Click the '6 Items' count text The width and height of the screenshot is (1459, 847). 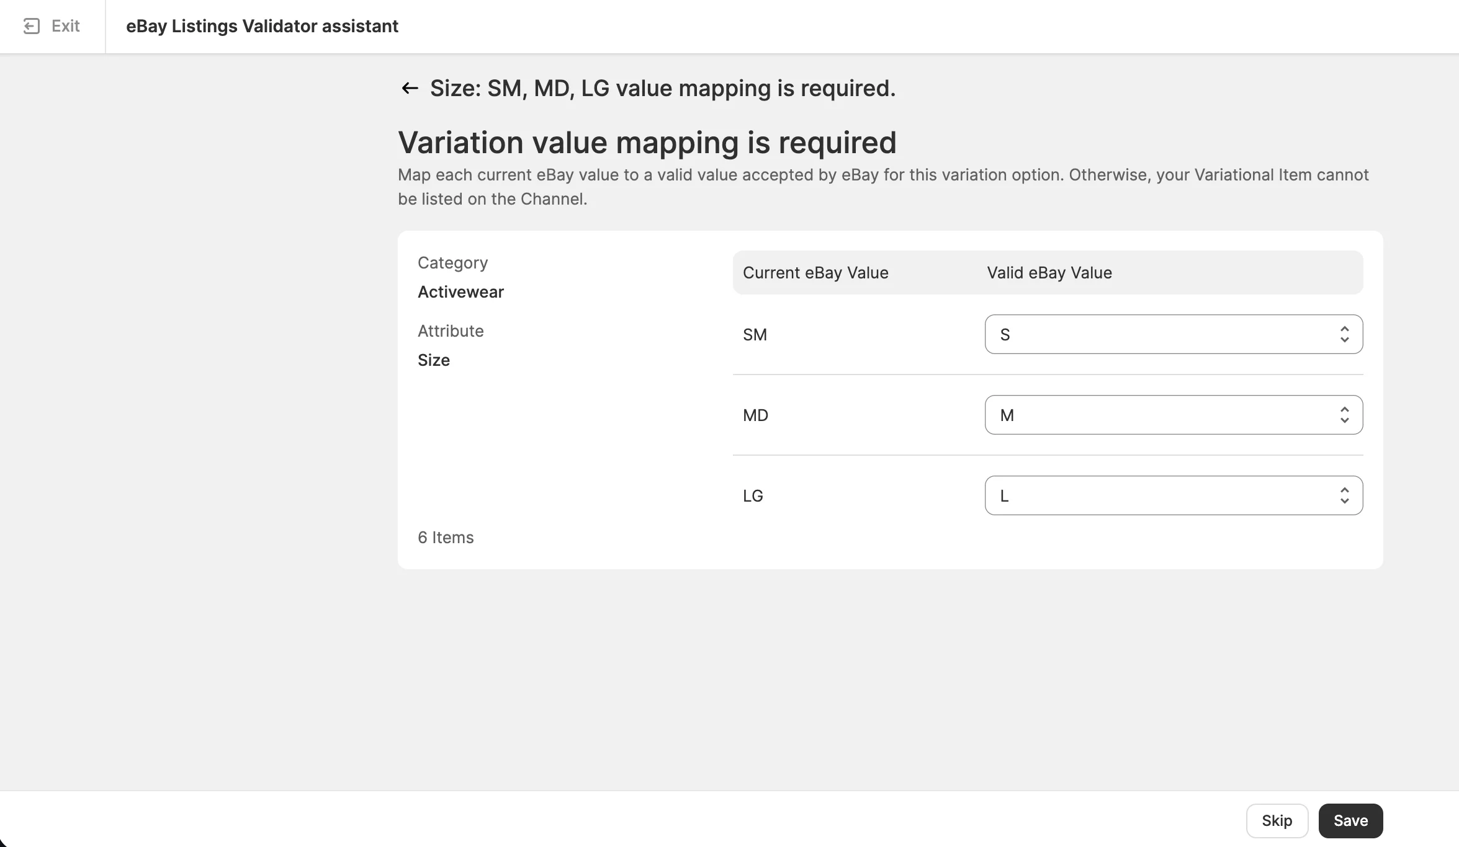(x=446, y=538)
